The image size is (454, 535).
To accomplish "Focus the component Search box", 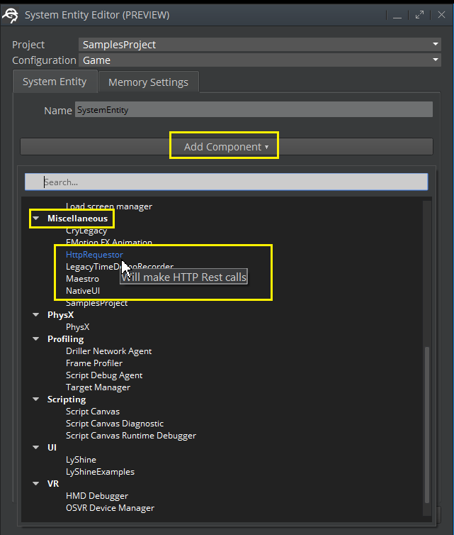I will [226, 182].
